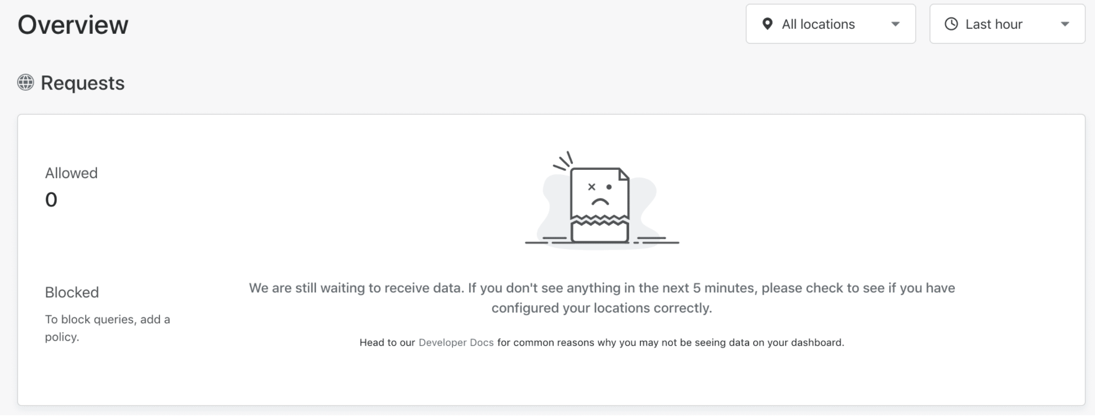The image size is (1095, 416).
Task: Open the Developer Docs link
Action: pos(455,342)
